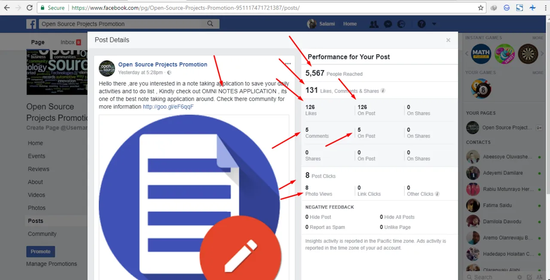Close the Post Details dialog
Viewport: 550px width, 280px height.
[x=448, y=40]
